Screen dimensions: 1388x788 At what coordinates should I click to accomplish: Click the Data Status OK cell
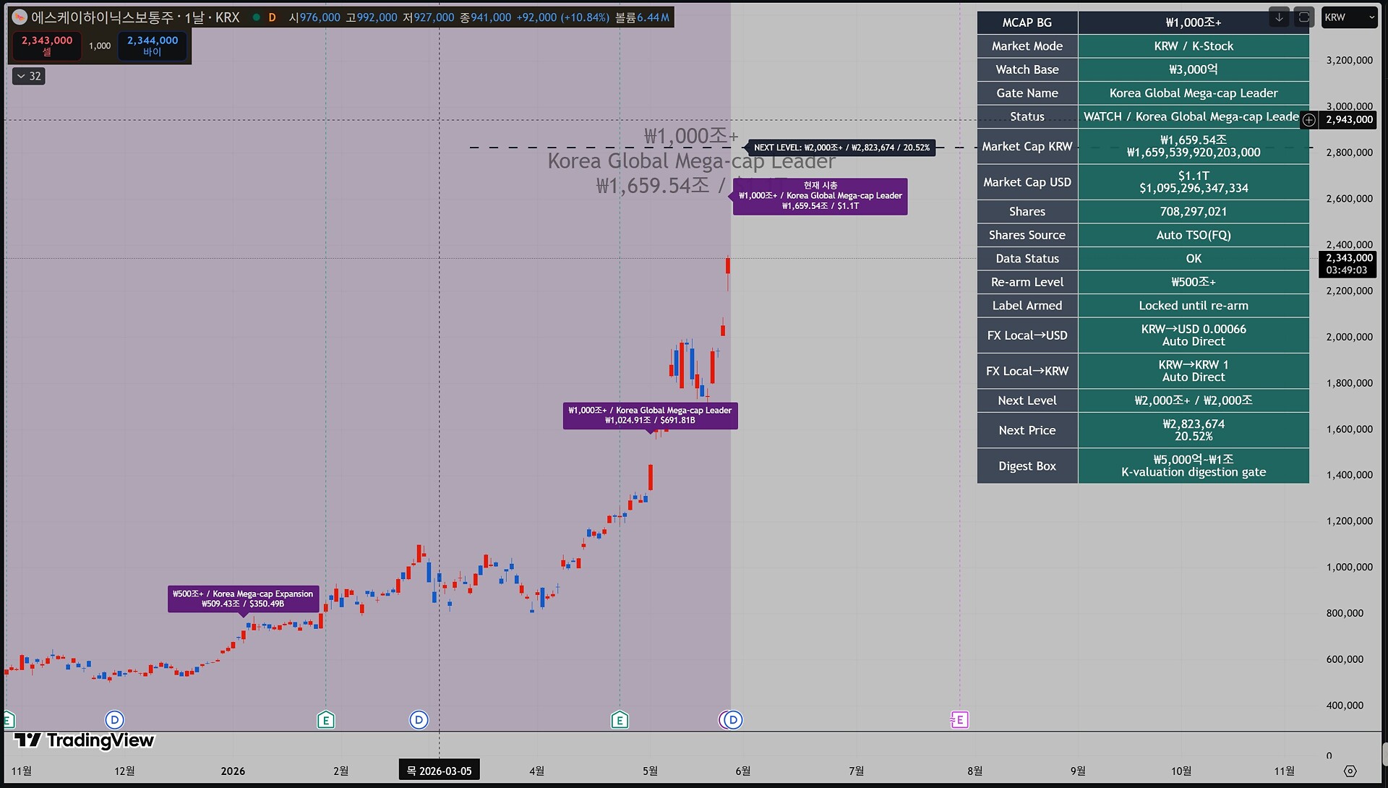click(1194, 259)
